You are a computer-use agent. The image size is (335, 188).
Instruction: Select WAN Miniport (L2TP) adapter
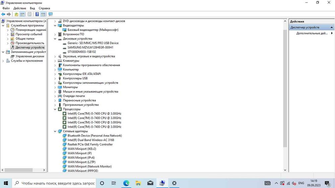pyautogui.click(x=81, y=162)
